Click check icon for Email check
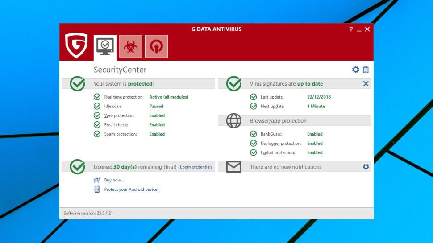Screen dimensions: 433x243 pos(97,125)
